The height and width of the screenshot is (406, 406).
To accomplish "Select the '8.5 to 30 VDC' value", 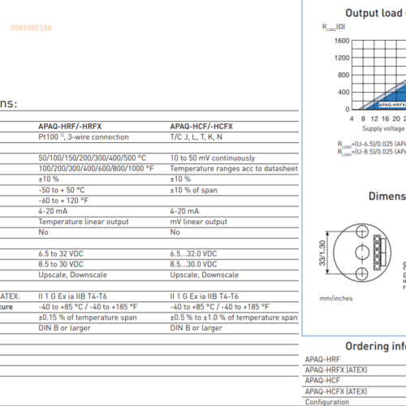I will [x=61, y=264].
